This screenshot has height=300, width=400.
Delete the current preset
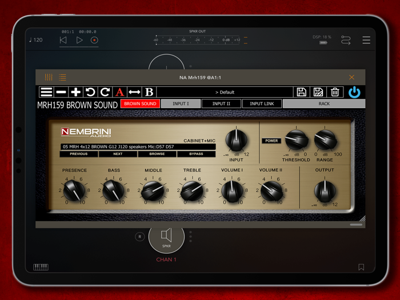pos(335,92)
